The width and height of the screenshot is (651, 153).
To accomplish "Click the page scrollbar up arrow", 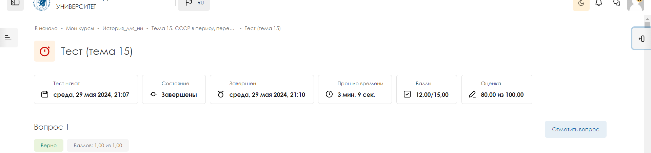I will pyautogui.click(x=647, y=19).
